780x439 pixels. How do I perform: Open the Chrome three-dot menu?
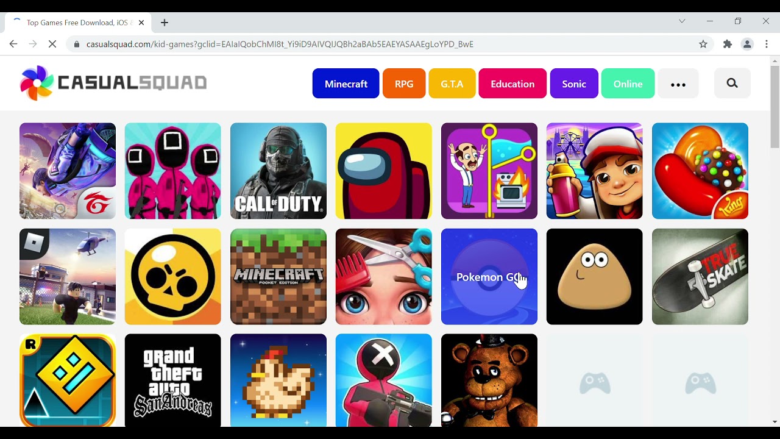[767, 44]
